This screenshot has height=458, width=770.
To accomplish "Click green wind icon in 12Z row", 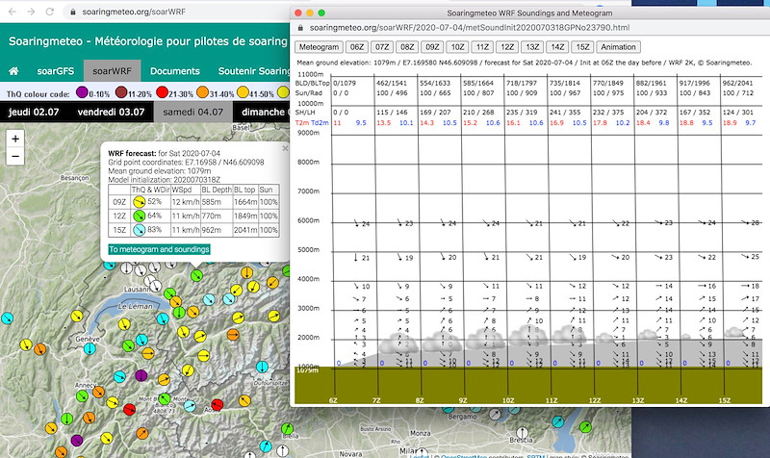I will 140,216.
